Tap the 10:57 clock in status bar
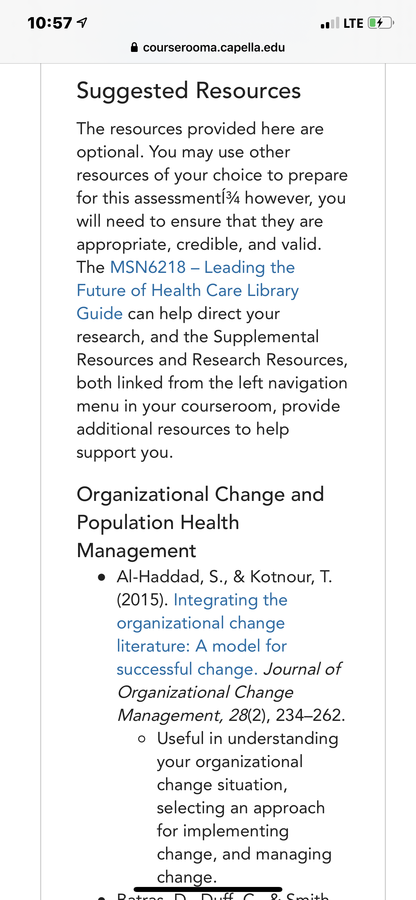The image size is (416, 900). pyautogui.click(x=50, y=23)
